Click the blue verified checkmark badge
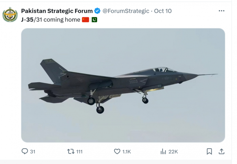Viewport: 237px width, 164px height. pyautogui.click(x=97, y=11)
